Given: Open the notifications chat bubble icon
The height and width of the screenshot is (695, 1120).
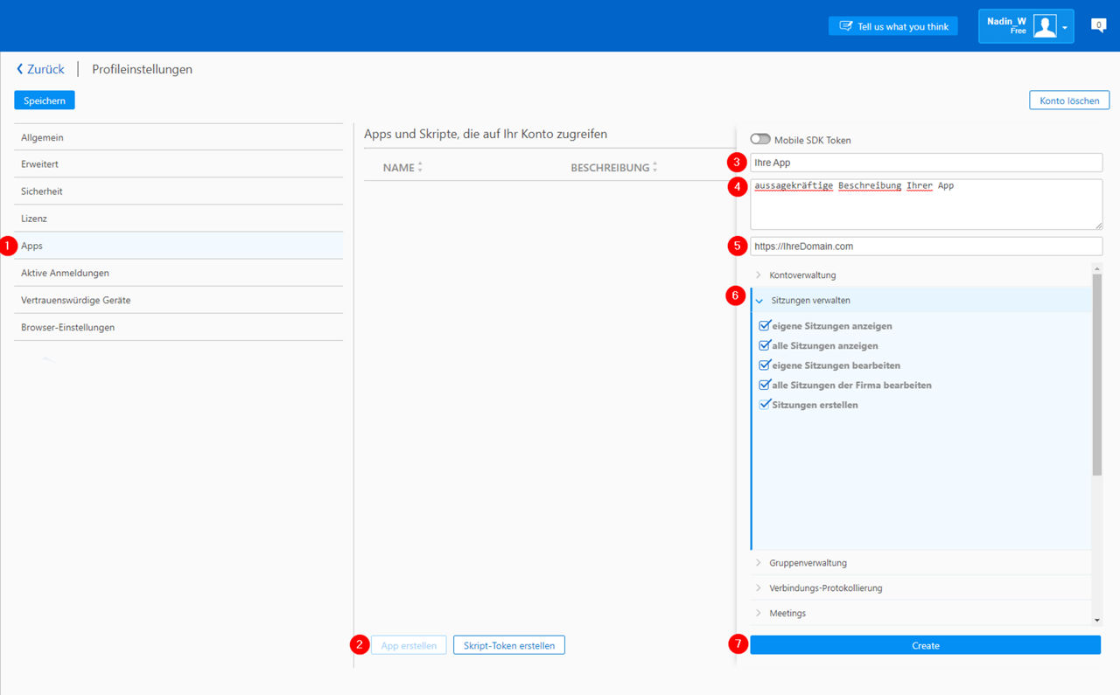Looking at the screenshot, I should (1099, 25).
